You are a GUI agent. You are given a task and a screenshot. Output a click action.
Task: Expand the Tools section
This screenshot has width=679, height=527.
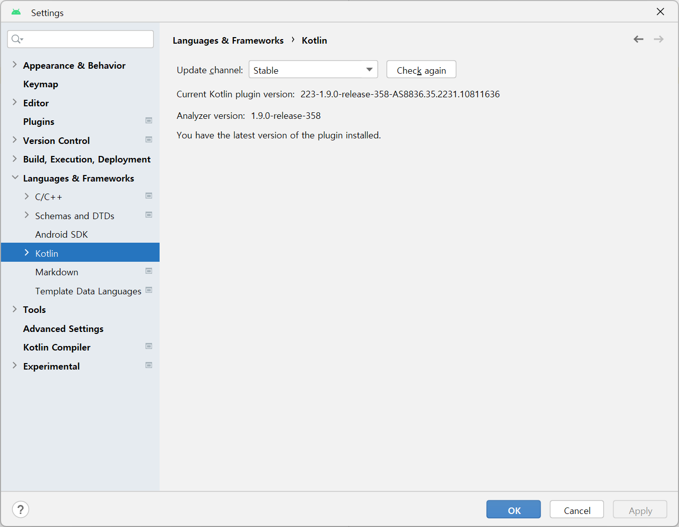point(15,309)
